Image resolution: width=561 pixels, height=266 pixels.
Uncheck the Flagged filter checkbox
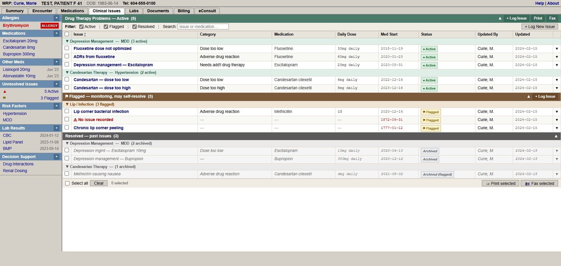click(x=106, y=27)
